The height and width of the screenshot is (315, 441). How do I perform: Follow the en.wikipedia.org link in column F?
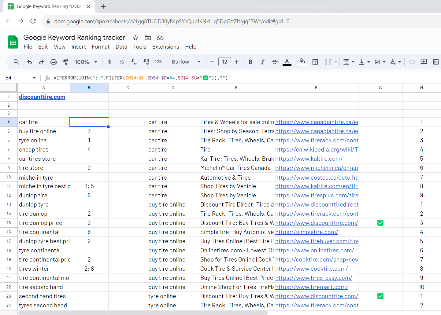click(x=316, y=150)
